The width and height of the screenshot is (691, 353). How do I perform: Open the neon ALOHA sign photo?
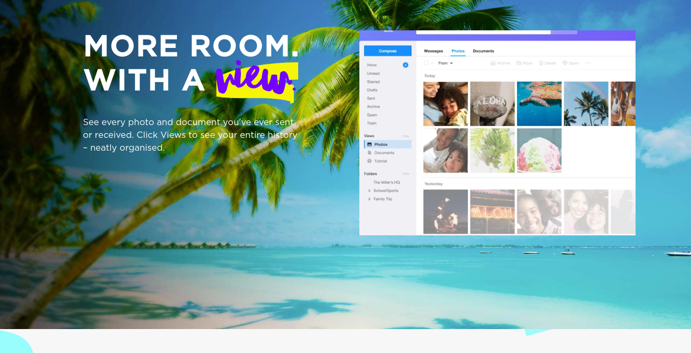[x=493, y=212]
